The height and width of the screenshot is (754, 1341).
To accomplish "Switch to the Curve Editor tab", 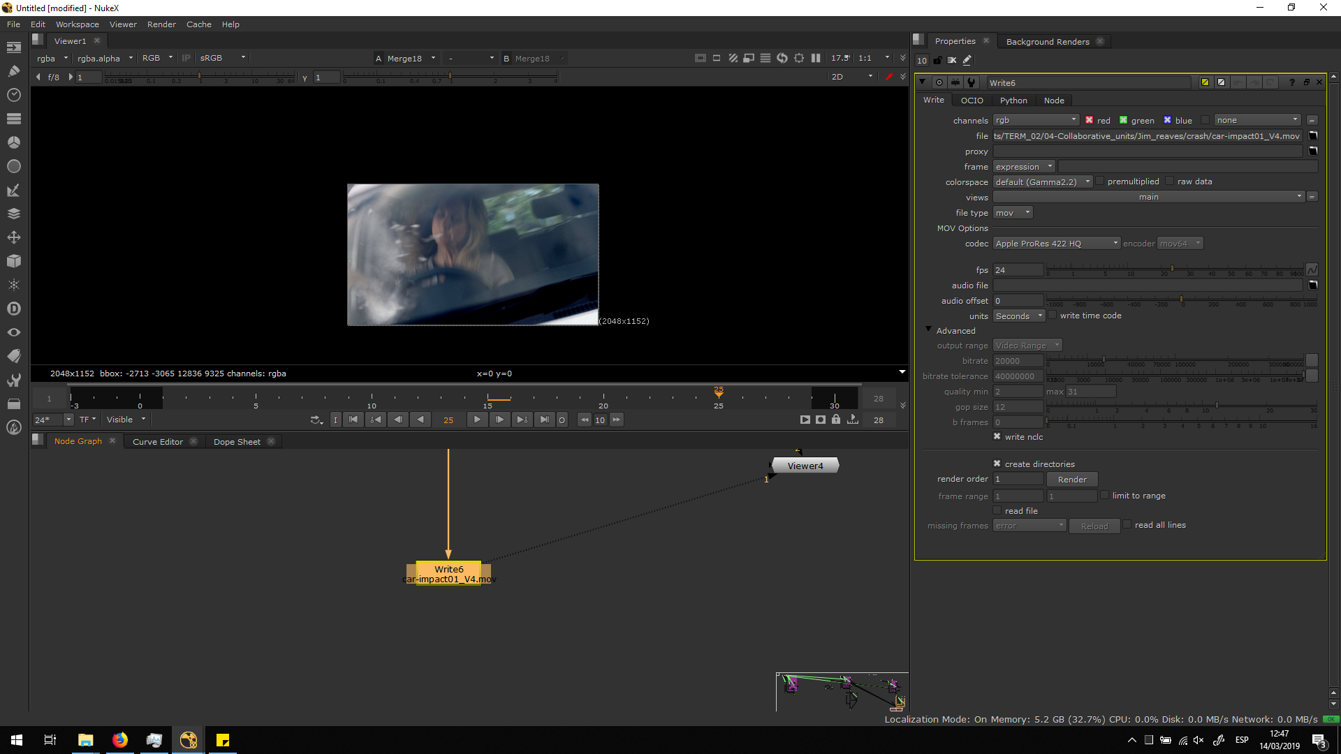I will pyautogui.click(x=157, y=442).
